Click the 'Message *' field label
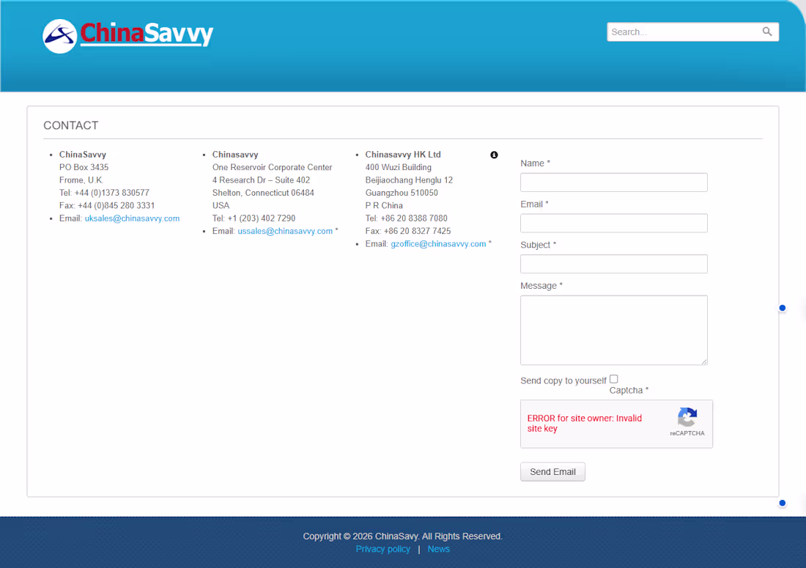The image size is (806, 568). [x=541, y=286]
